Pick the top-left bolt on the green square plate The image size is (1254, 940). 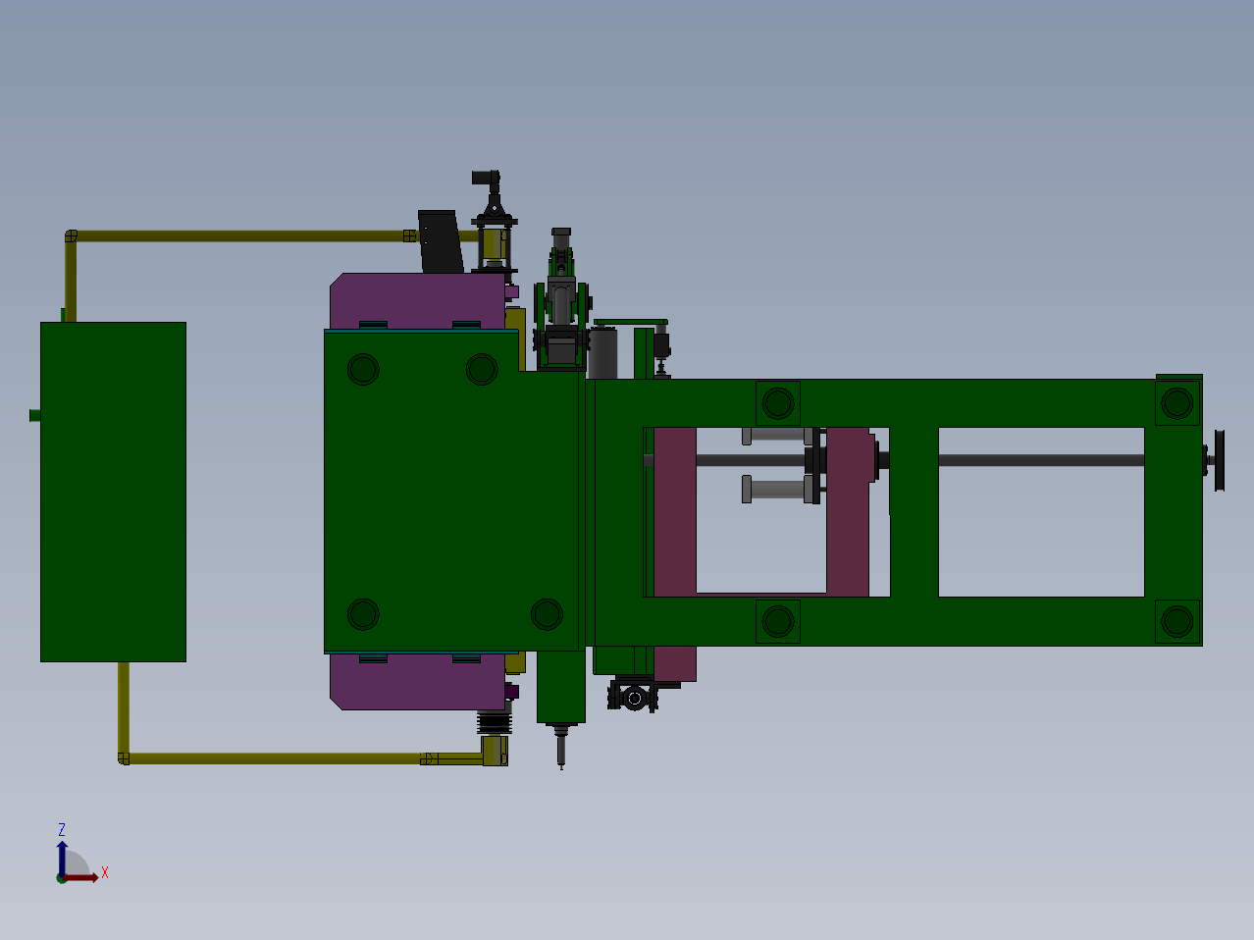pyautogui.click(x=363, y=369)
